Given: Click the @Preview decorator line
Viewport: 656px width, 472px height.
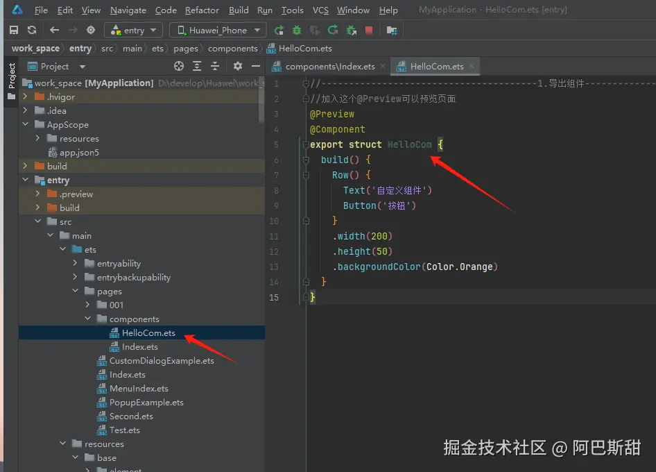Looking at the screenshot, I should (332, 114).
